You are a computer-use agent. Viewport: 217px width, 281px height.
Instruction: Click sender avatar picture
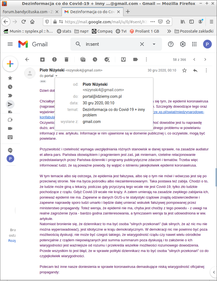click(30, 73)
